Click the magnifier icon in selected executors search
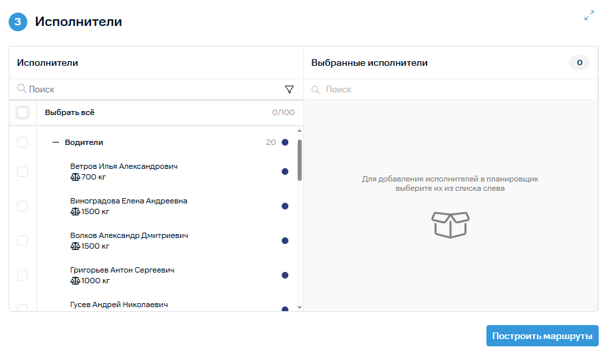604x355 pixels. click(x=316, y=90)
